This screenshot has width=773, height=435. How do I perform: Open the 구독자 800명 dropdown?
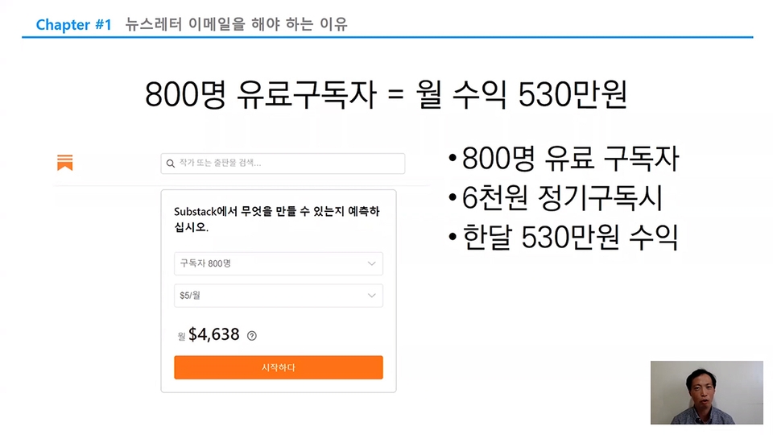point(278,263)
